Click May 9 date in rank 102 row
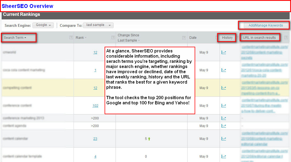The image size is (291, 162). coord(204,106)
